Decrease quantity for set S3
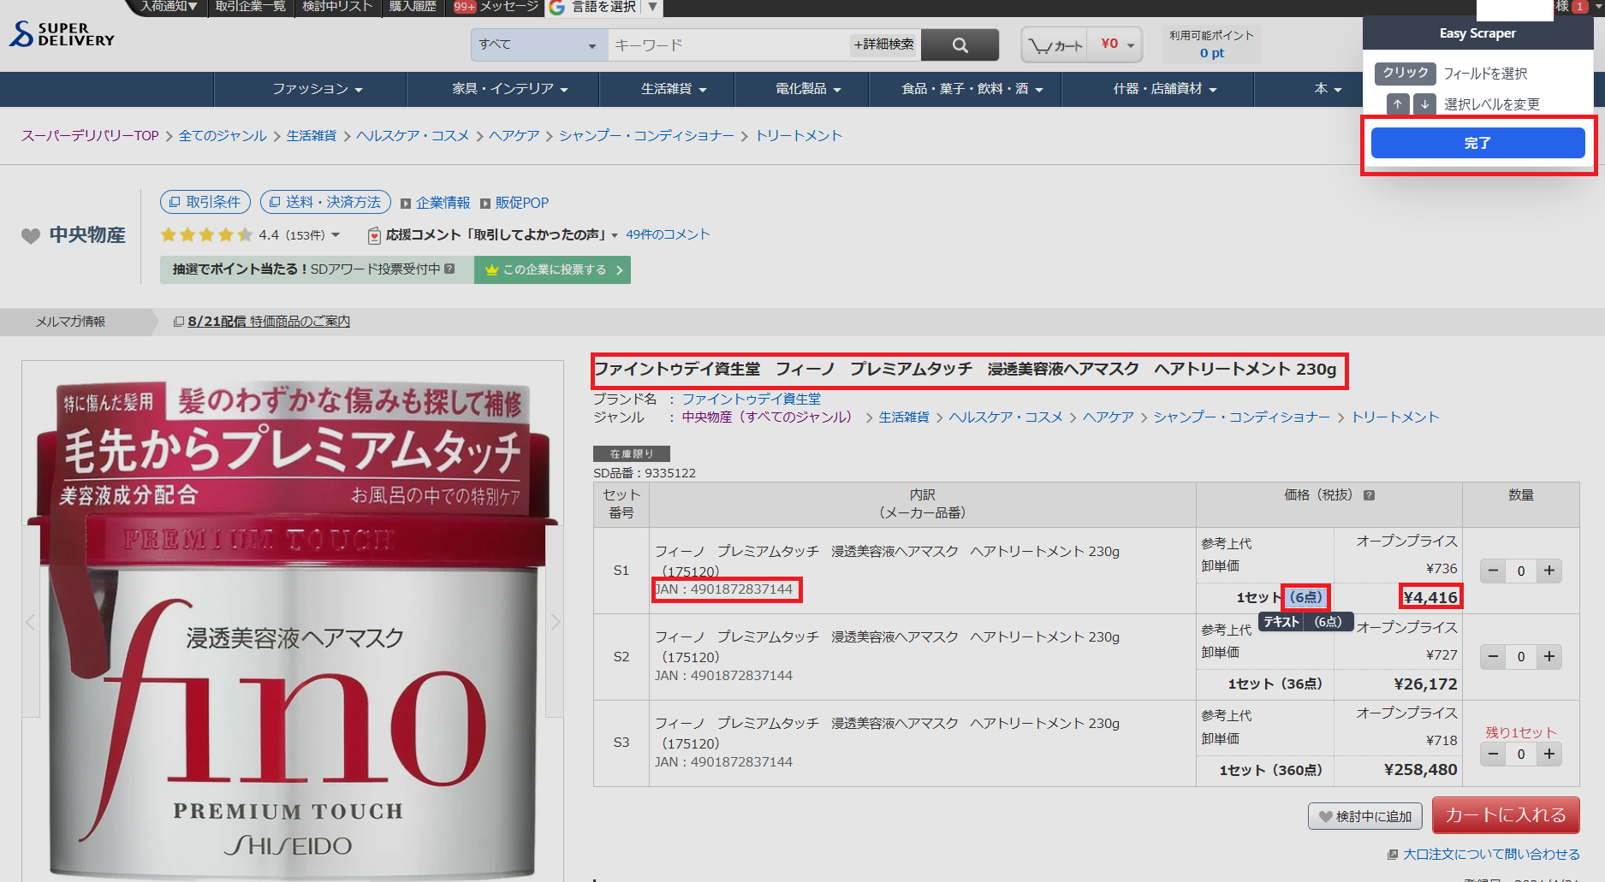Viewport: 1605px width, 882px height. (x=1493, y=754)
